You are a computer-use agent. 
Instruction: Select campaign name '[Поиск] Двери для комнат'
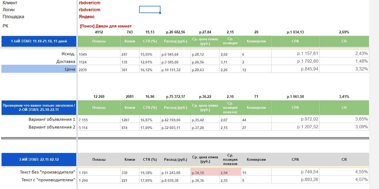point(106,26)
